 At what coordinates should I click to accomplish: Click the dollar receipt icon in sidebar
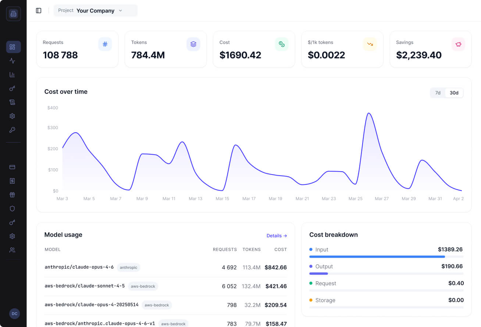tap(12, 181)
